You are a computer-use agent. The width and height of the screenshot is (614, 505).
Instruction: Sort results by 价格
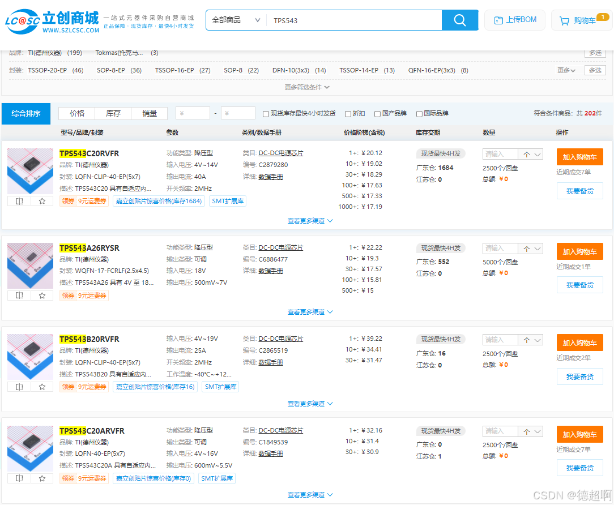click(x=77, y=114)
